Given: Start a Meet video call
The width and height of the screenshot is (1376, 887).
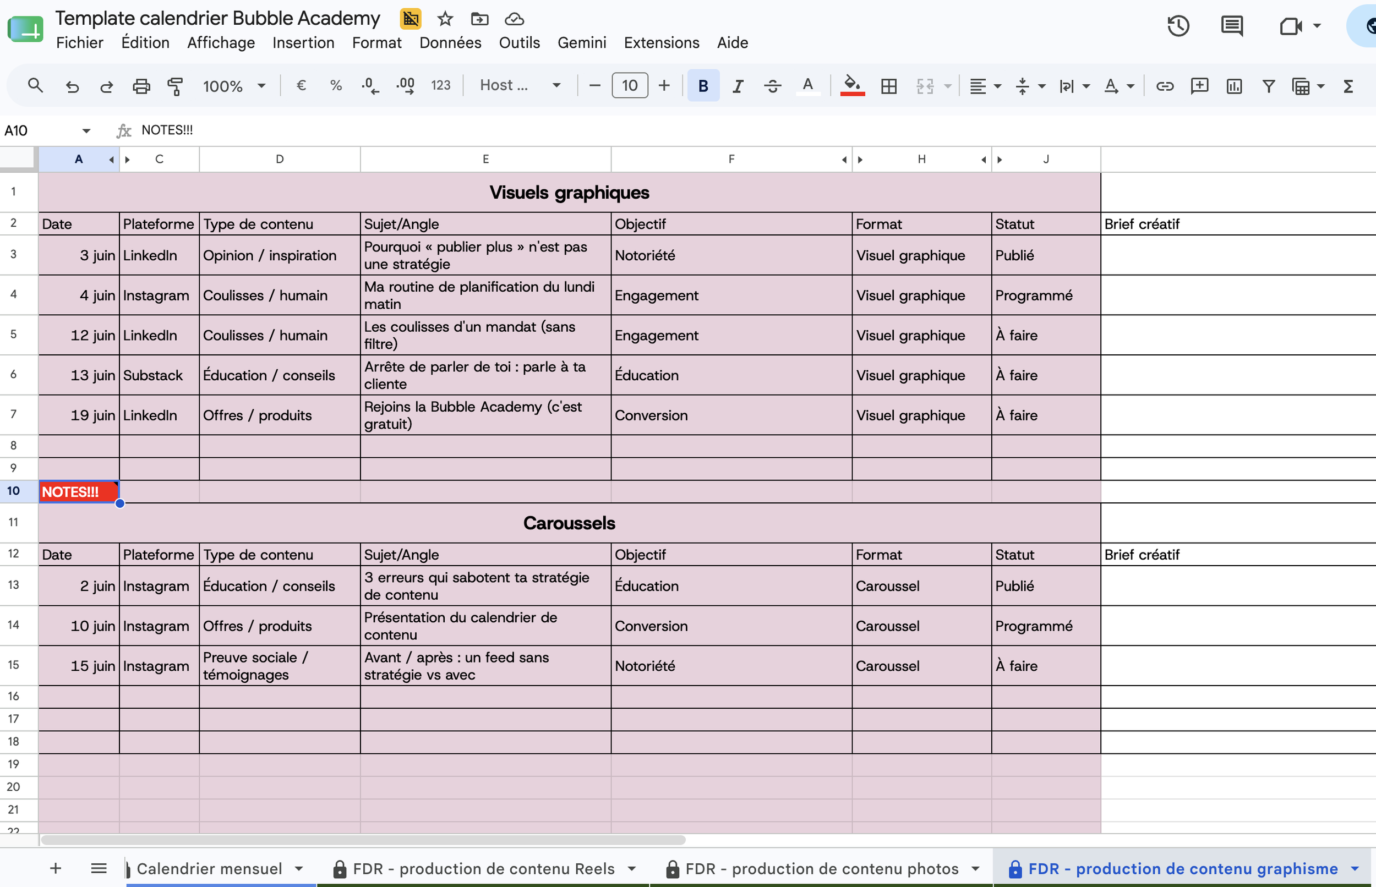Looking at the screenshot, I should (1291, 26).
